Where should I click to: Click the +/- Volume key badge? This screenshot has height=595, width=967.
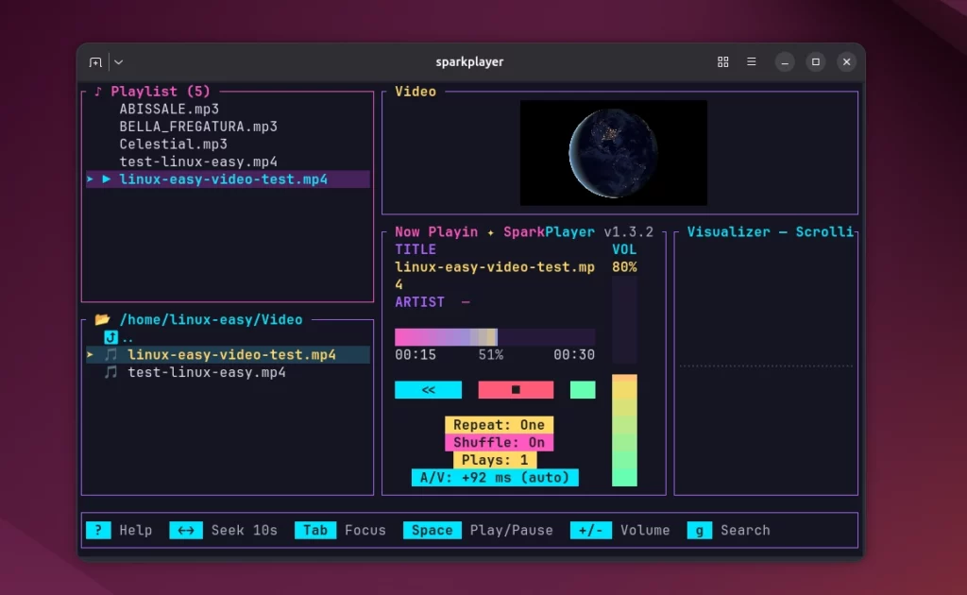pos(591,530)
